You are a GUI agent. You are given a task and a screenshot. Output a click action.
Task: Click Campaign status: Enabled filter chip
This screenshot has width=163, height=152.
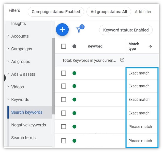tap(56, 12)
